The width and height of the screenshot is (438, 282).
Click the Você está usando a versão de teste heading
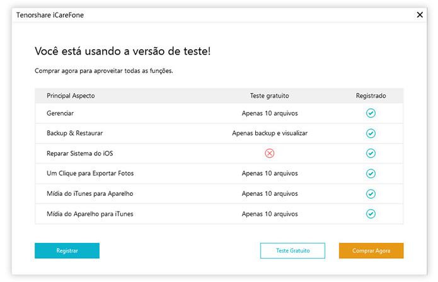(x=123, y=51)
